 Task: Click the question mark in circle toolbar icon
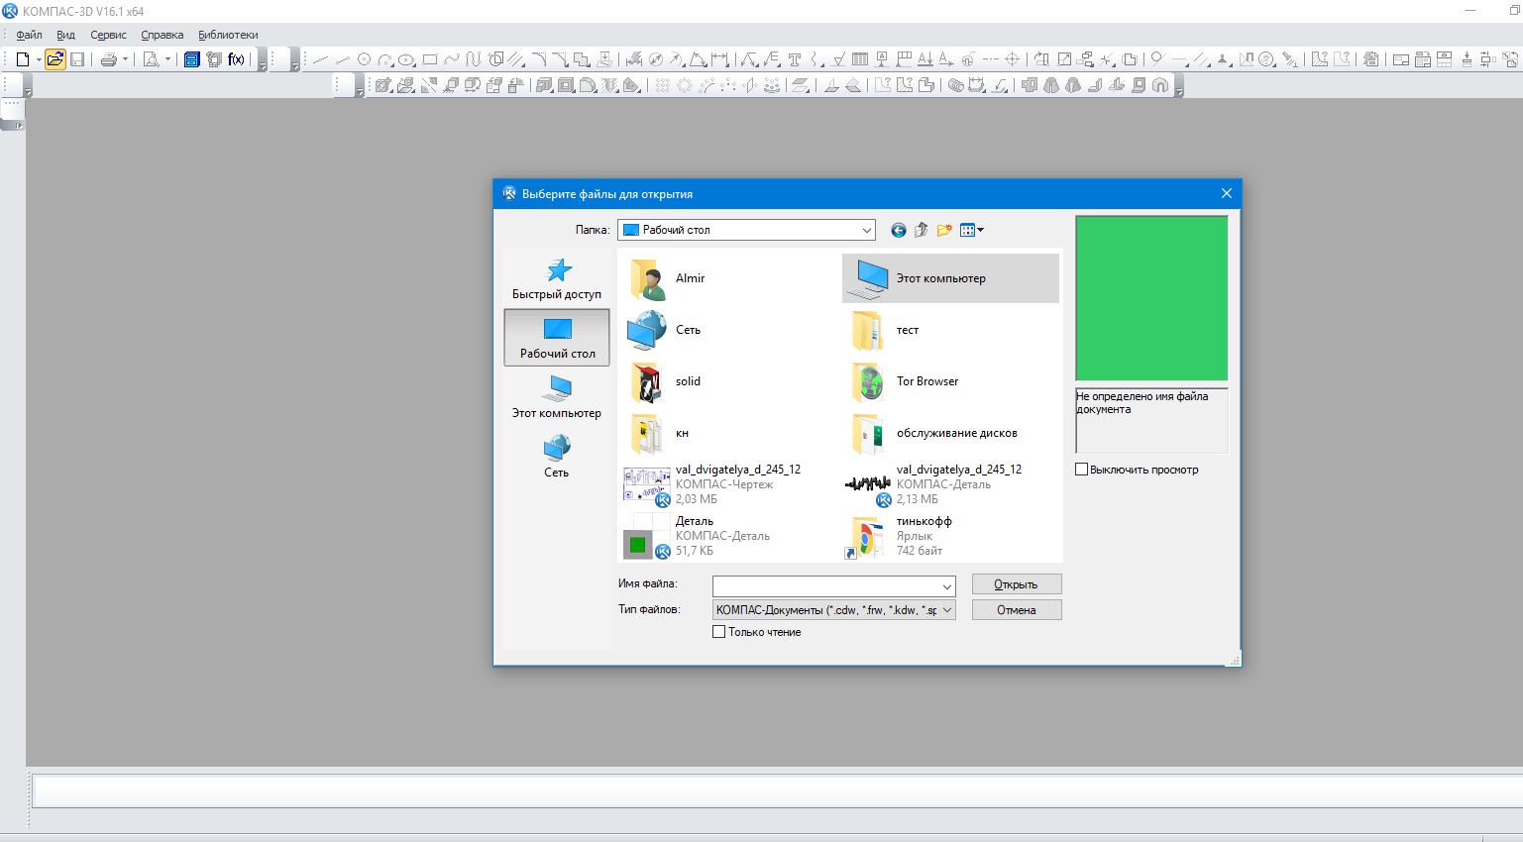pos(1266,59)
